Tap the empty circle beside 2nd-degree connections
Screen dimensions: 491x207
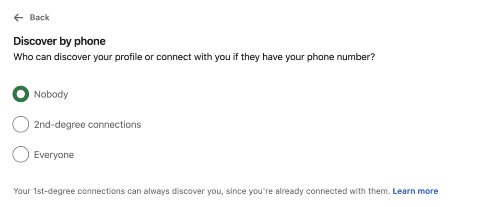pos(21,124)
